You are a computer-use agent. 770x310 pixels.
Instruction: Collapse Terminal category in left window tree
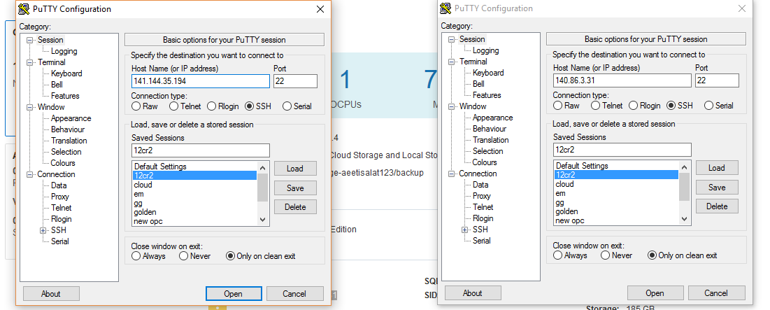[x=30, y=62]
